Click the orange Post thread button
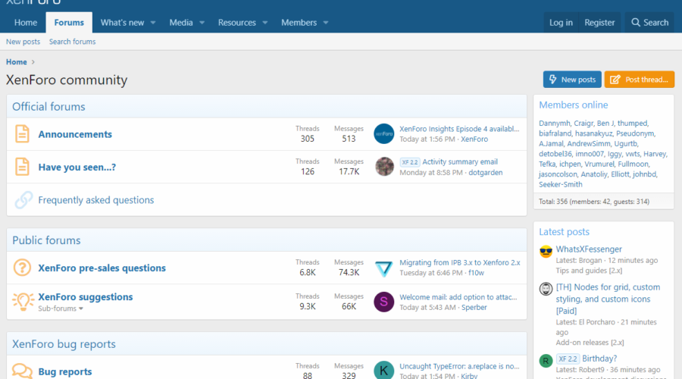 (x=640, y=79)
